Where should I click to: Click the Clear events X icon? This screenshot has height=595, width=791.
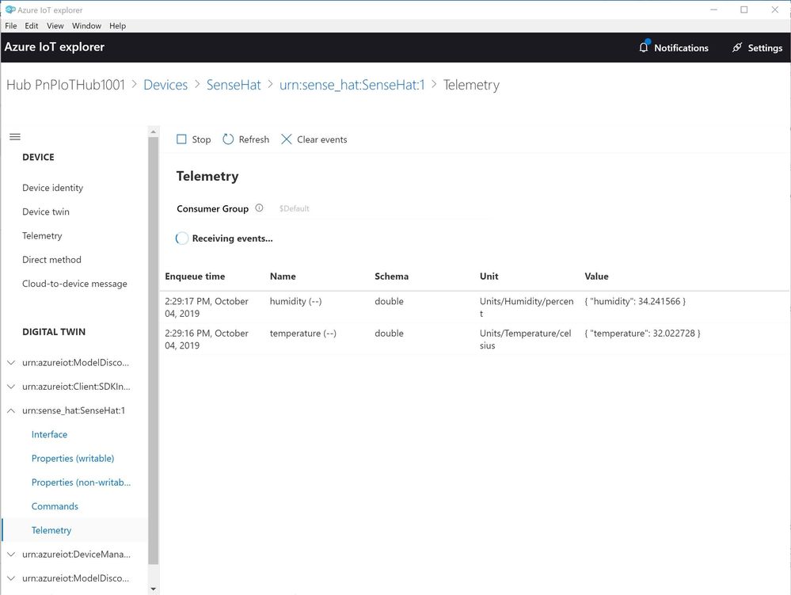tap(286, 139)
